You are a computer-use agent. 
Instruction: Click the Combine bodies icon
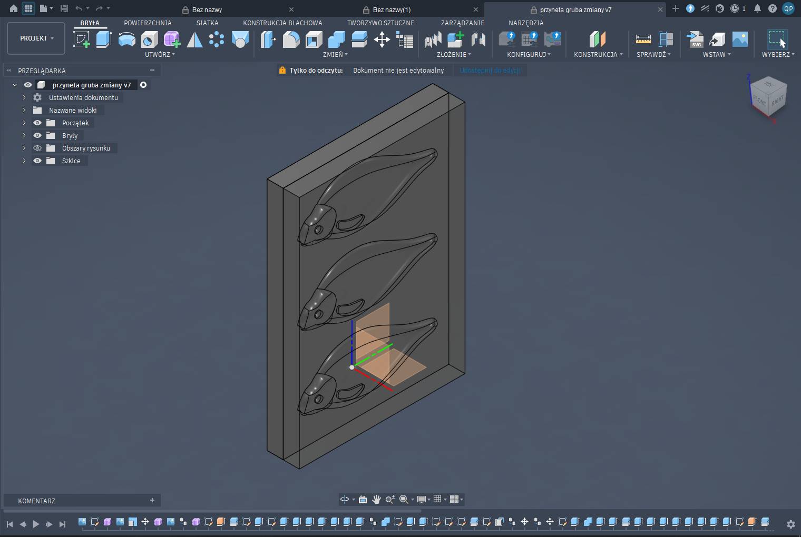coord(336,39)
